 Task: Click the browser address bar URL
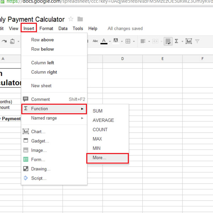point(109,2)
